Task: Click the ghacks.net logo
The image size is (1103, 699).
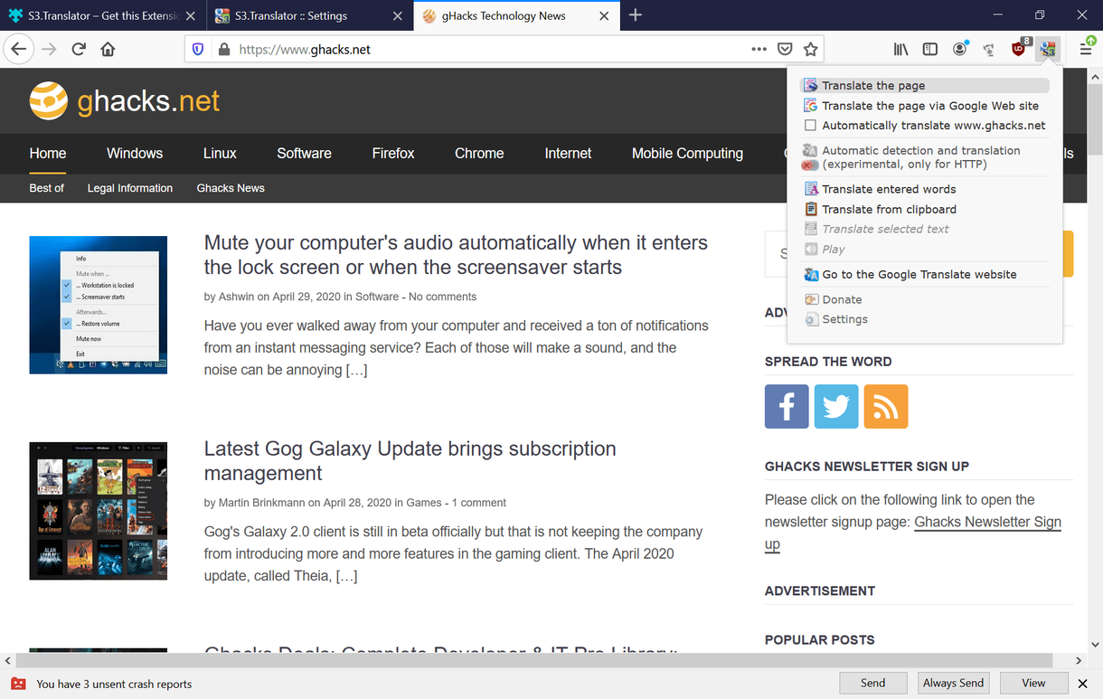Action: [x=125, y=100]
